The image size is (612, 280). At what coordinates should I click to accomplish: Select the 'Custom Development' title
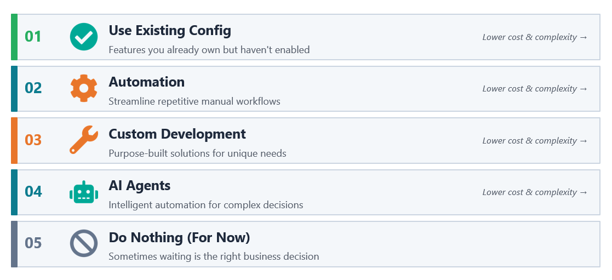click(x=177, y=134)
